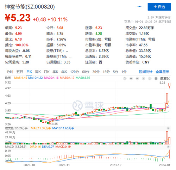Open 全屏显示 fullscreen view

(x=162, y=72)
